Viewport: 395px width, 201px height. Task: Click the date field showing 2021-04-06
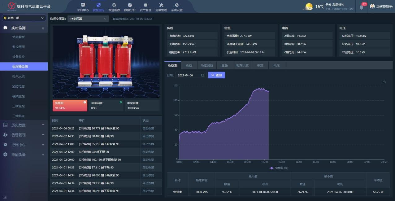[190, 75]
